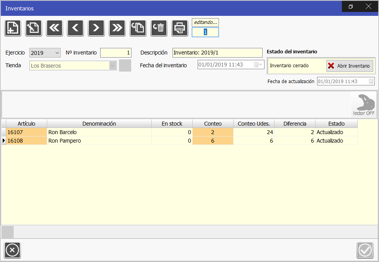Open the Fecha del inventario date picker
Viewport: 379px width, 262px height.
point(258,65)
